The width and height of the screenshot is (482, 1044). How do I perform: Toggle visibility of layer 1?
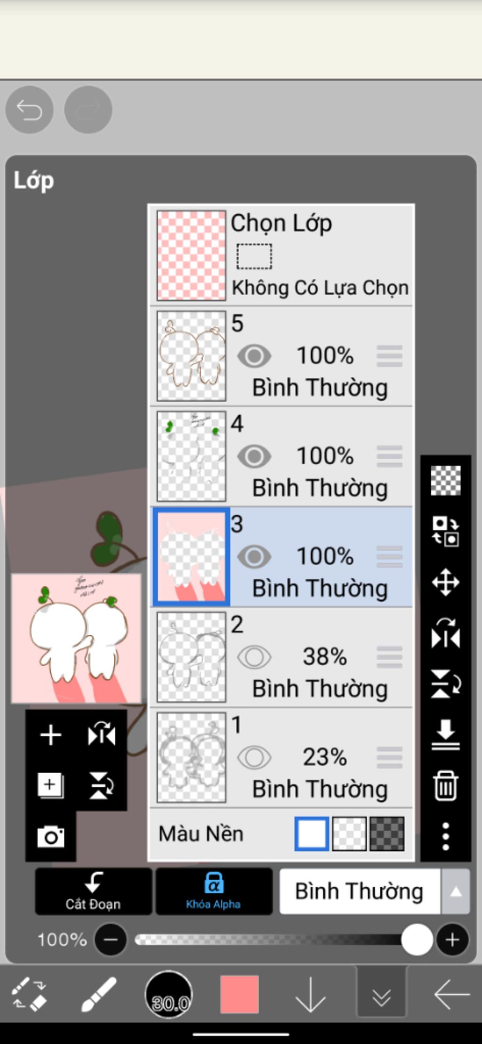pos(254,757)
